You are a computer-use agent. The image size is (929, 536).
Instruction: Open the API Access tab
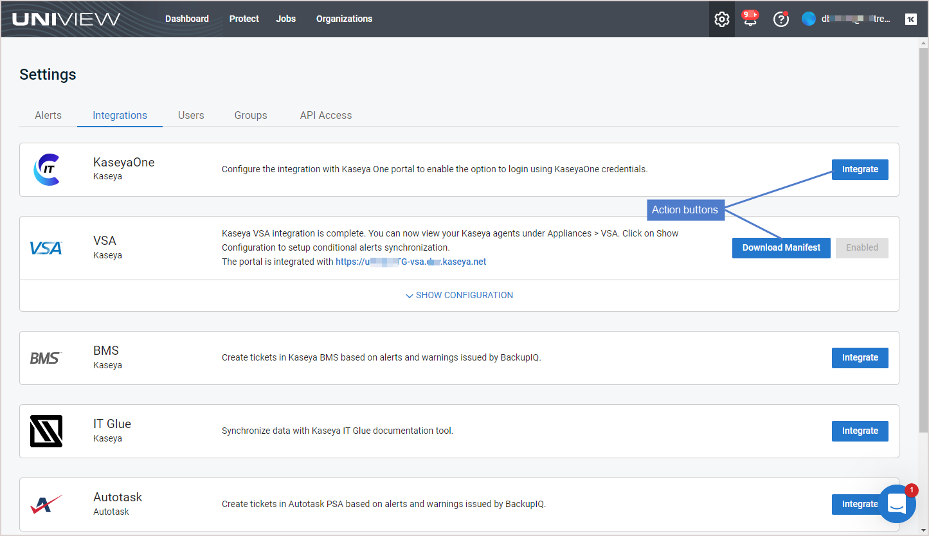tap(326, 116)
